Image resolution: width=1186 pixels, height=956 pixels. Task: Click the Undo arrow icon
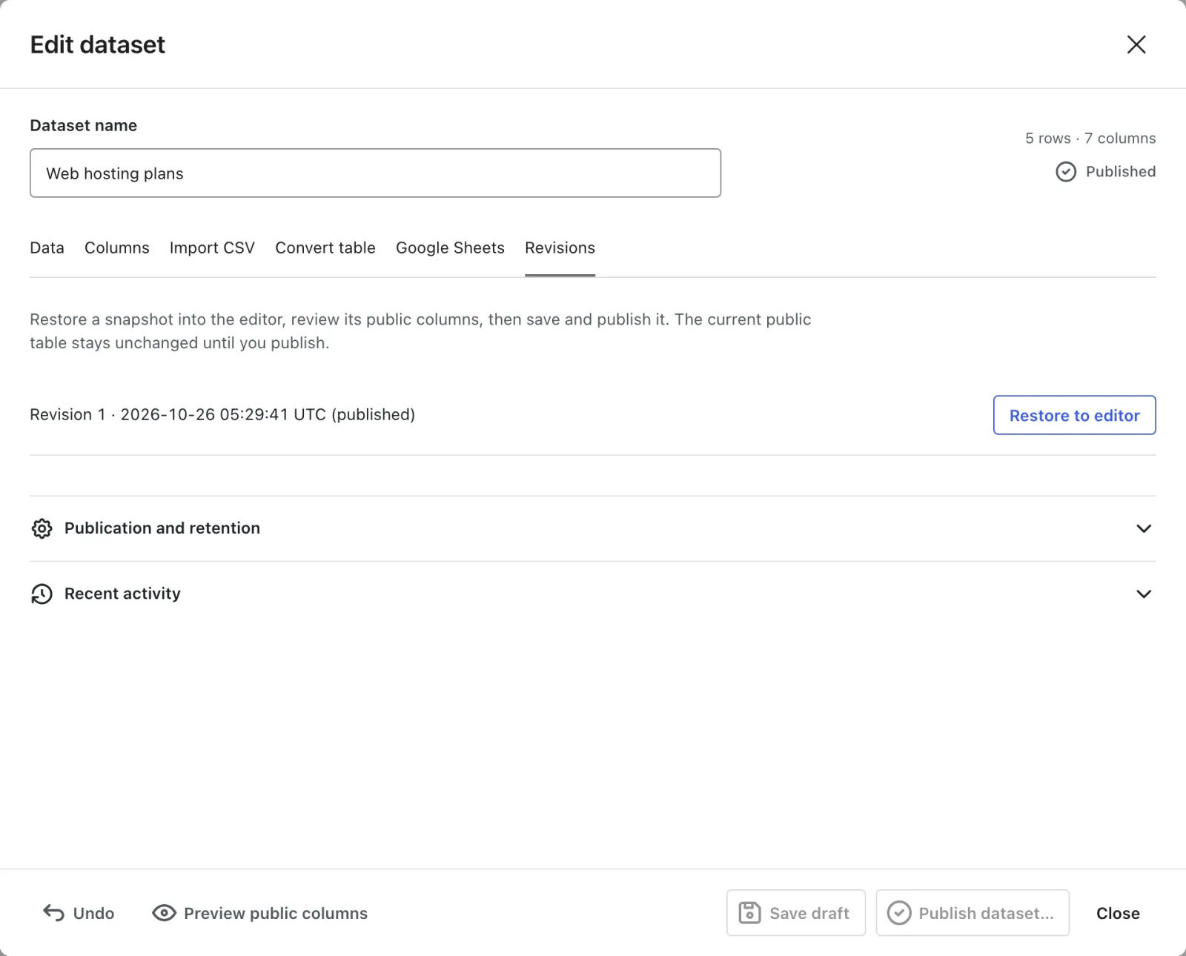coord(53,913)
